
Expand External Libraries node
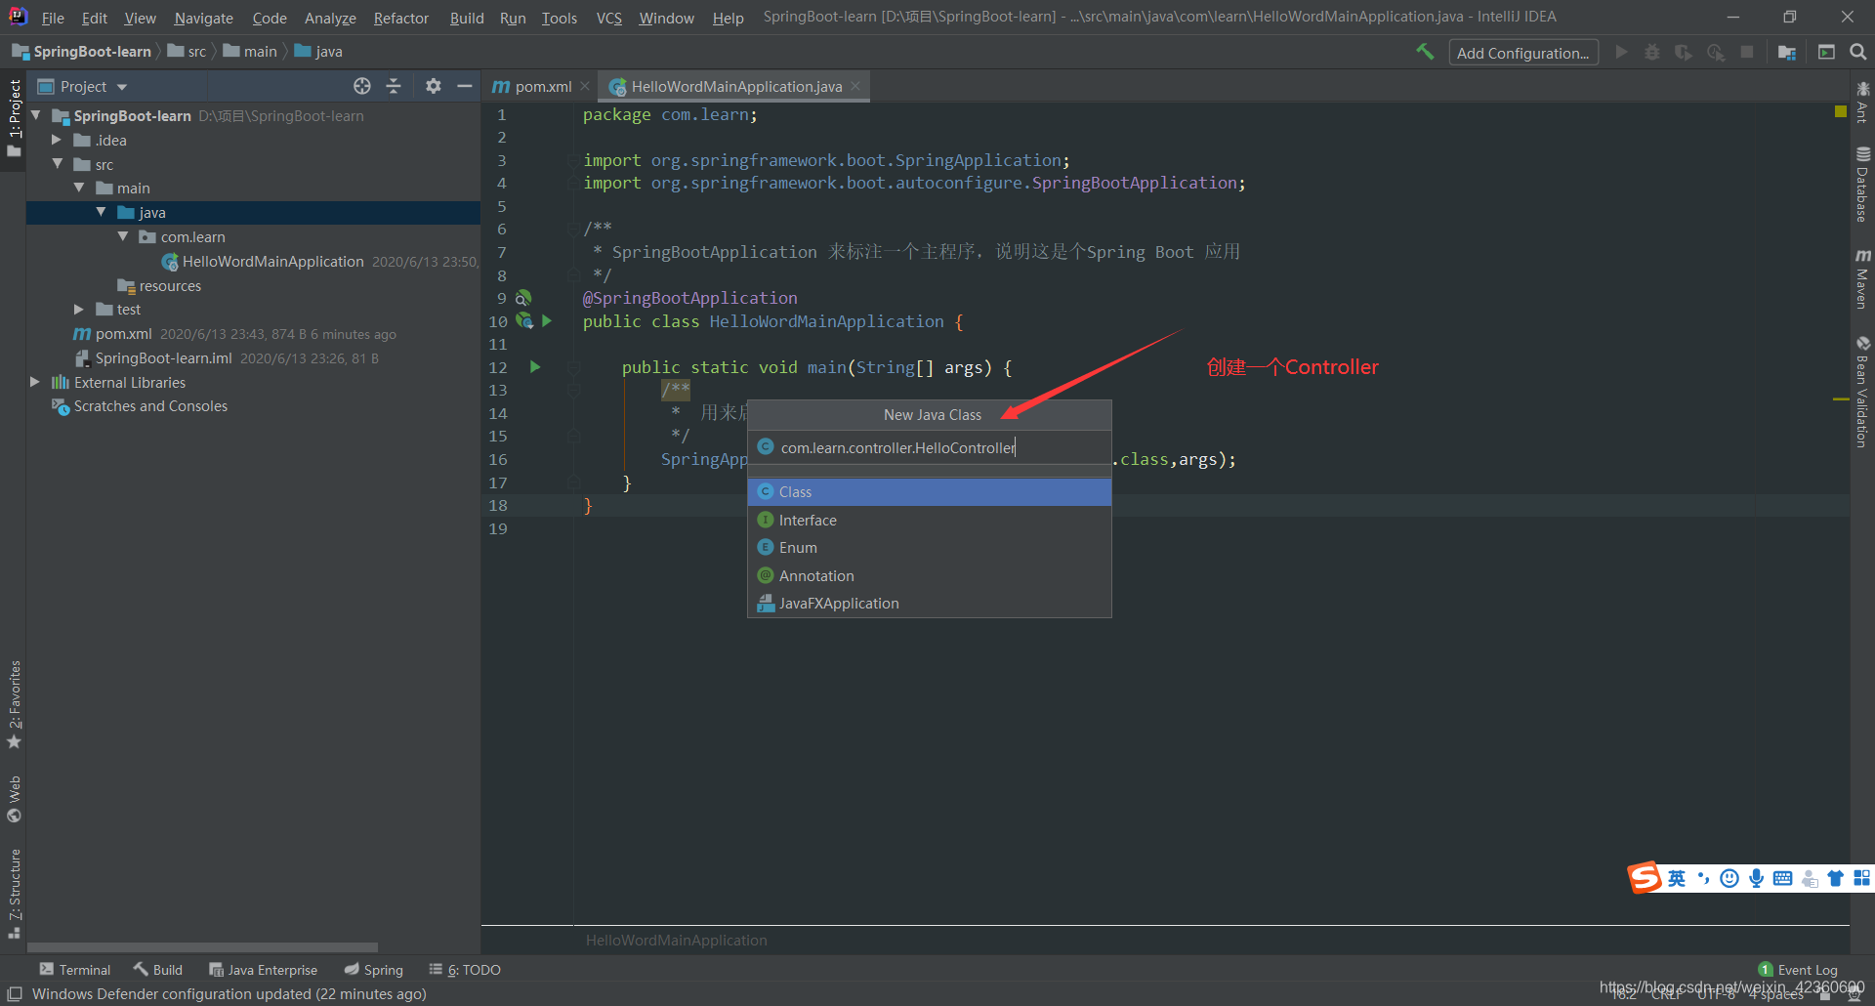(x=35, y=382)
